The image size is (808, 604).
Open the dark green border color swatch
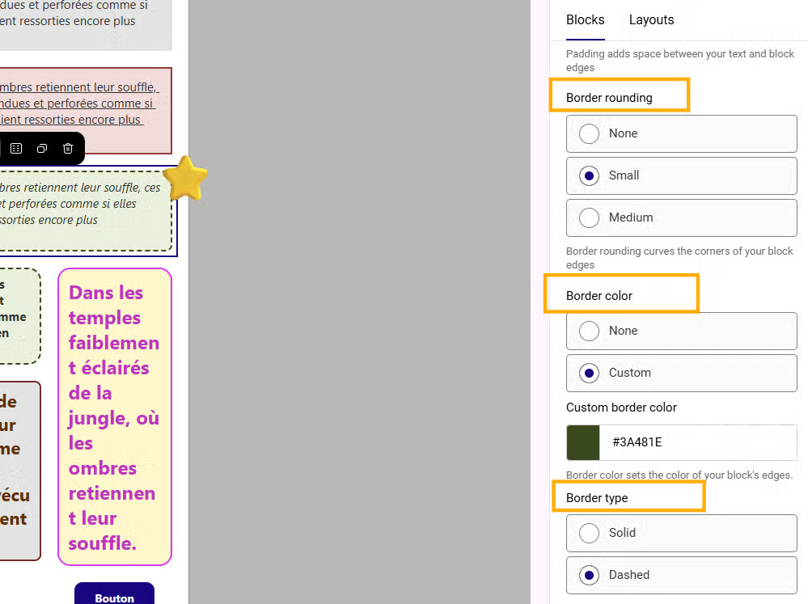[583, 442]
